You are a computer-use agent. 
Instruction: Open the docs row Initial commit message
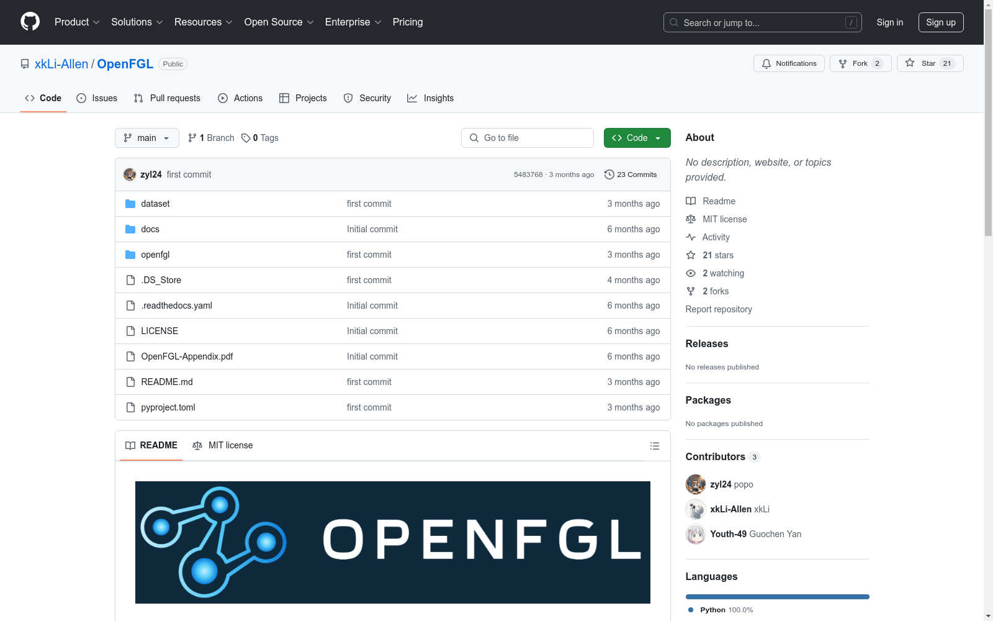[372, 229]
